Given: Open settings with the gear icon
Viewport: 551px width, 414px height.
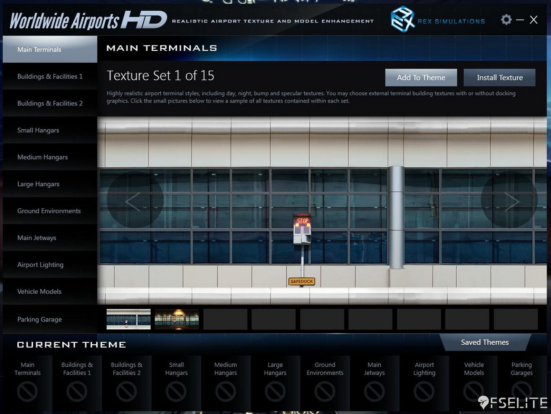Looking at the screenshot, I should click(x=506, y=20).
